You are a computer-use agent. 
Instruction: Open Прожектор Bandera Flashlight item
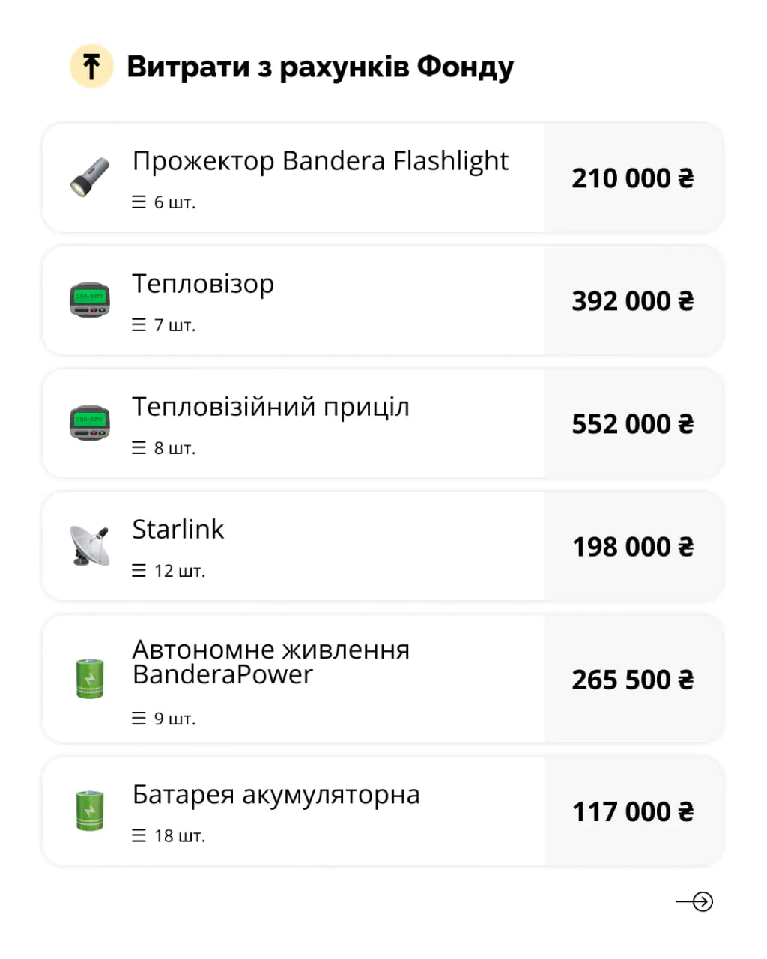(x=320, y=161)
